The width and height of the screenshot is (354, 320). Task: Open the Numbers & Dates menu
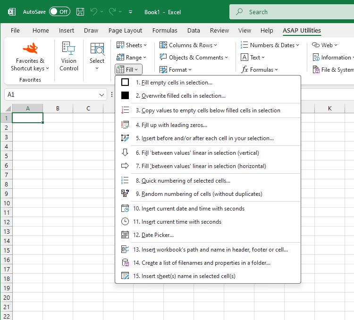point(270,45)
